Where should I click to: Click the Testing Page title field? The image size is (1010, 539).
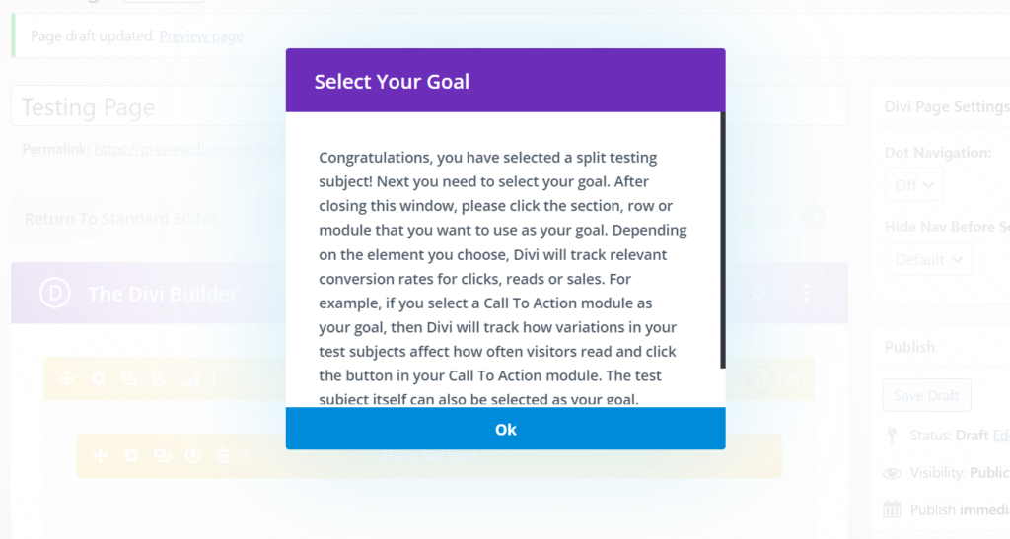148,106
